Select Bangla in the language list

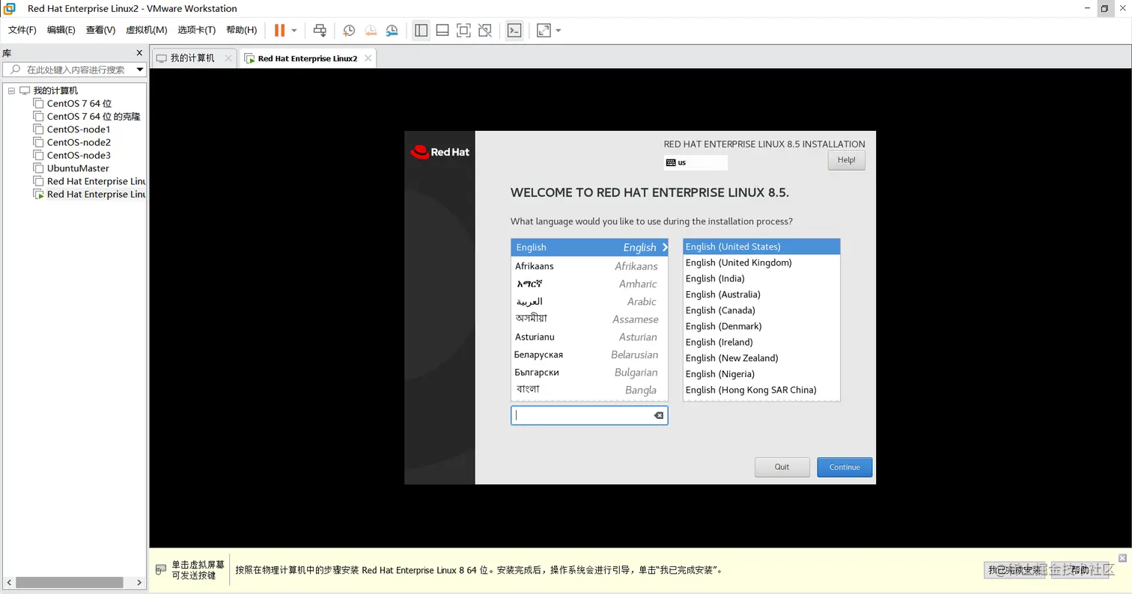tap(589, 390)
